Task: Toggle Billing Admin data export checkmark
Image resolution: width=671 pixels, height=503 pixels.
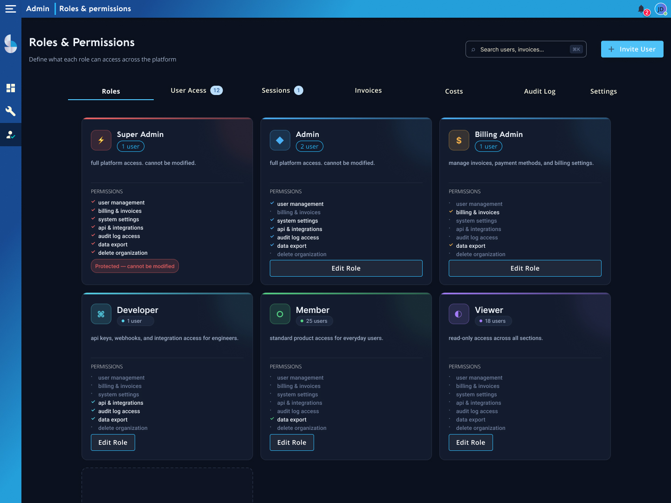Action: pos(451,245)
